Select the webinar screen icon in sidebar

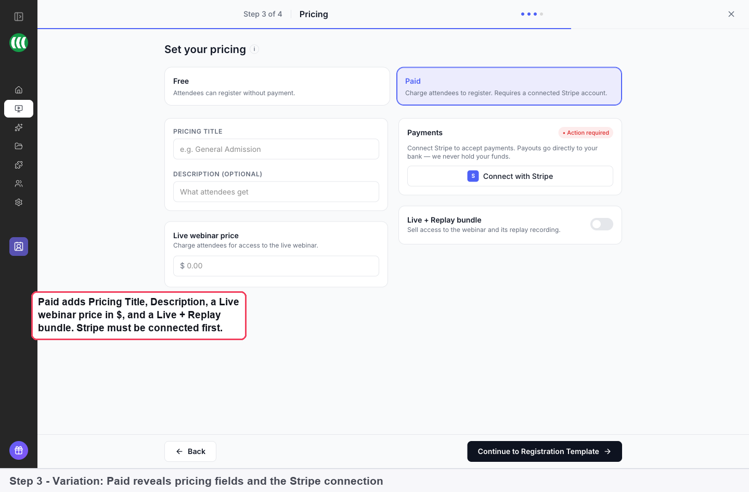(19, 109)
